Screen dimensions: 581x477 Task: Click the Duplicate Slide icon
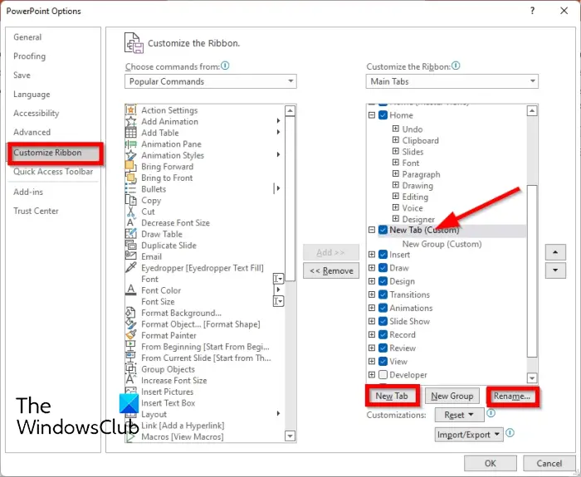[x=130, y=246]
